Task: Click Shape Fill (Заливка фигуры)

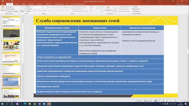Action: (x=124, y=7)
